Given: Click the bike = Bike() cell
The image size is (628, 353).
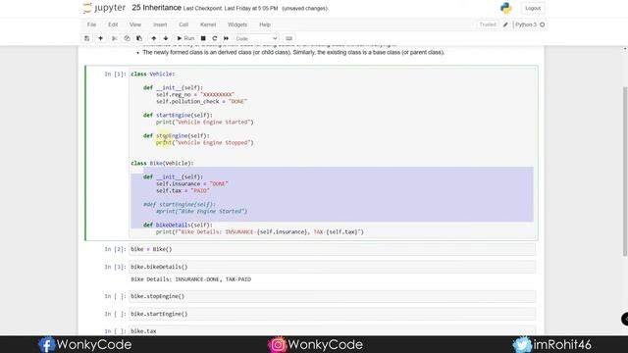Looking at the screenshot, I should [x=333, y=249].
